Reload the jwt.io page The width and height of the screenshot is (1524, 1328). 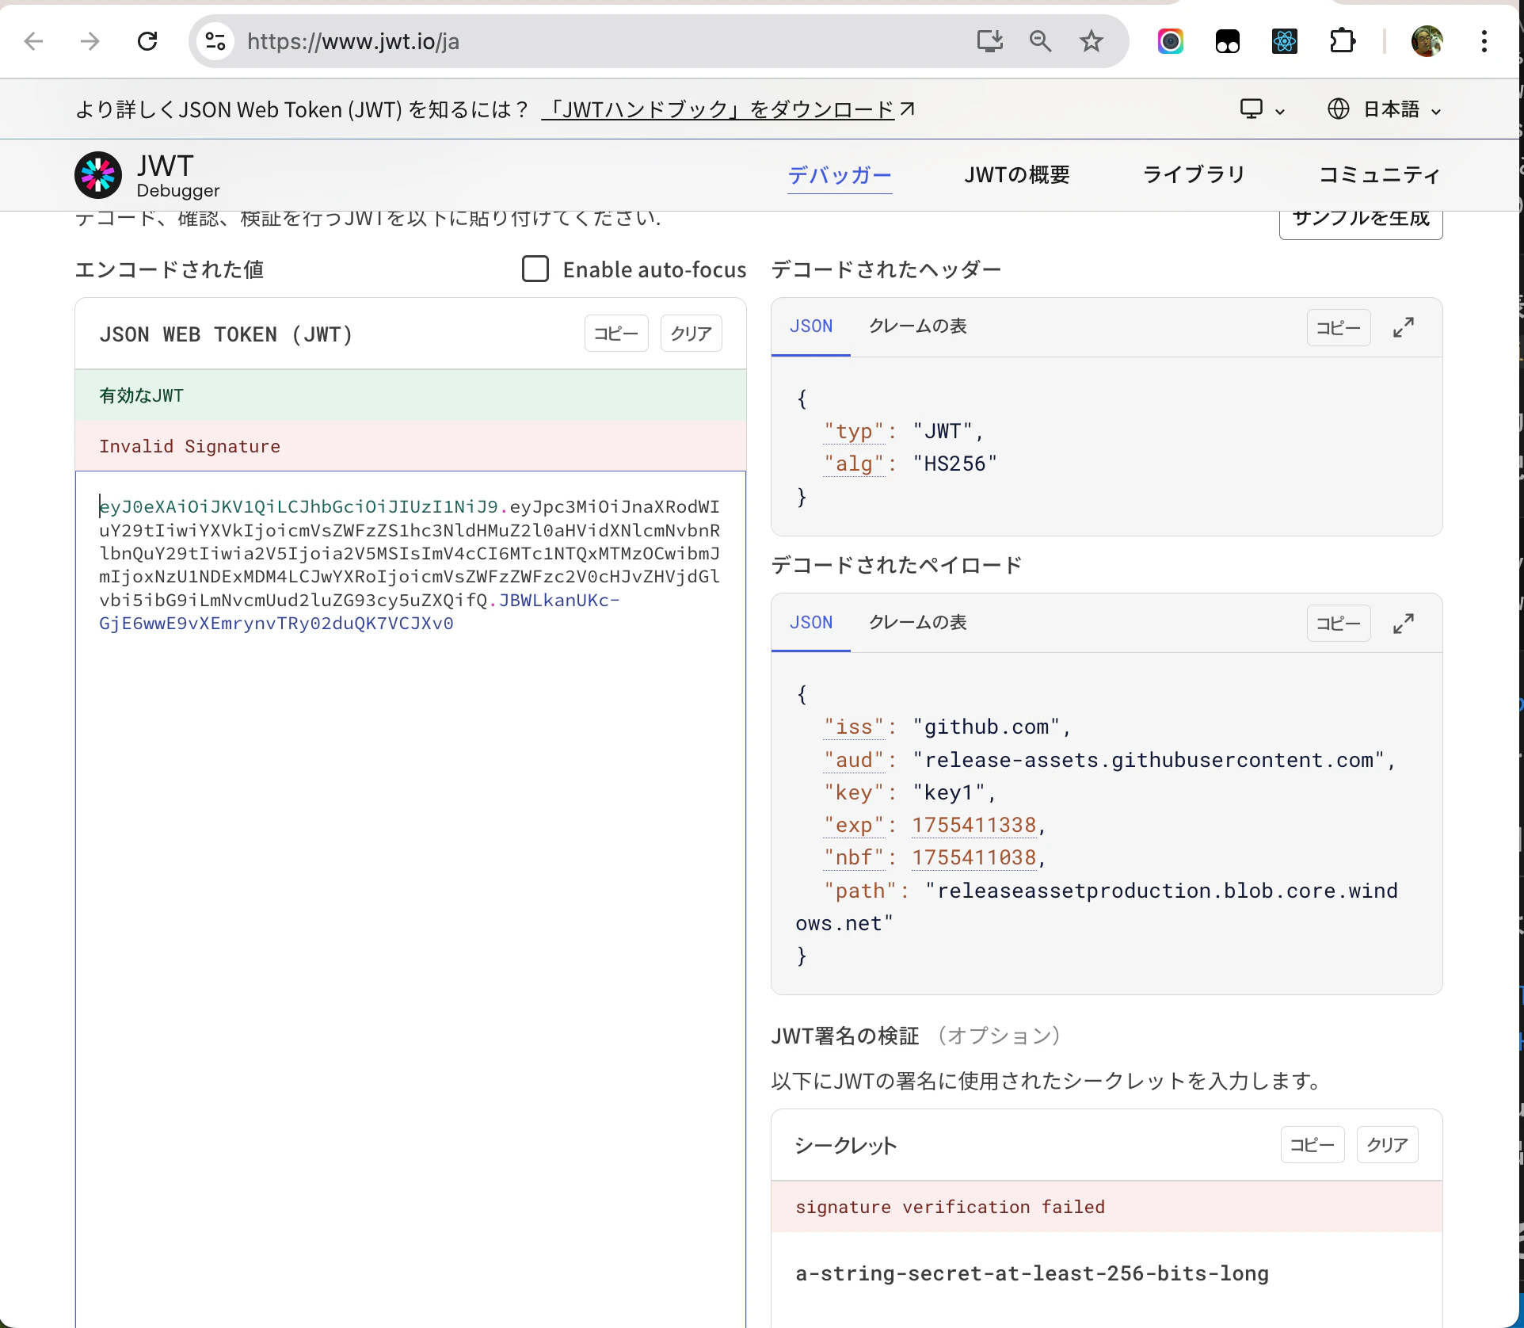click(x=147, y=41)
